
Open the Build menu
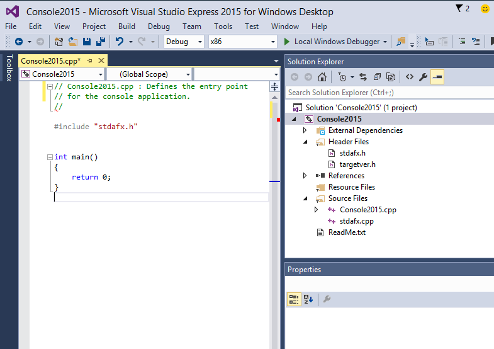(126, 26)
